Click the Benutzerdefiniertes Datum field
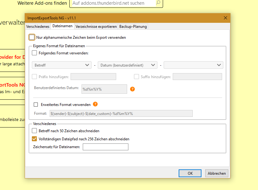Image resolution: width=258 pixels, height=190 pixels. pos(104,89)
